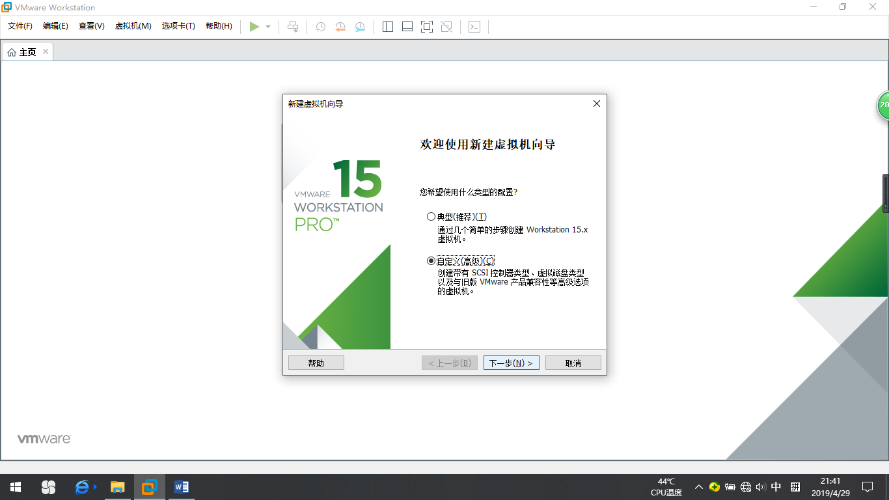
Task: Click the network globe tray icon
Action: coord(746,487)
